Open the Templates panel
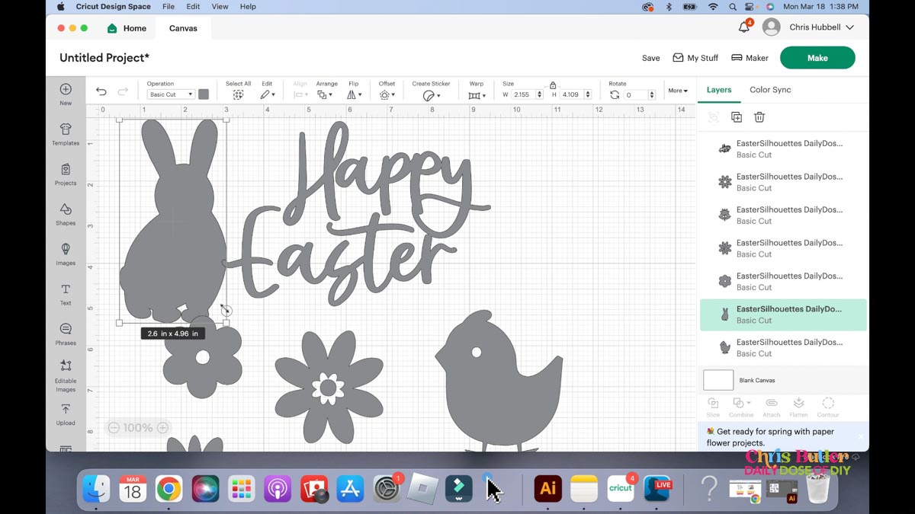 66,135
